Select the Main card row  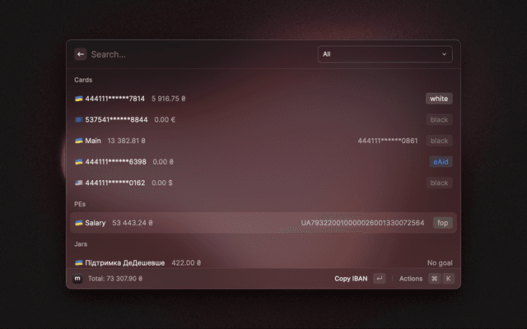point(247,141)
